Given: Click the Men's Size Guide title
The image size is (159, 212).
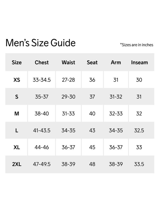Looking at the screenshot, I should click(40, 43).
